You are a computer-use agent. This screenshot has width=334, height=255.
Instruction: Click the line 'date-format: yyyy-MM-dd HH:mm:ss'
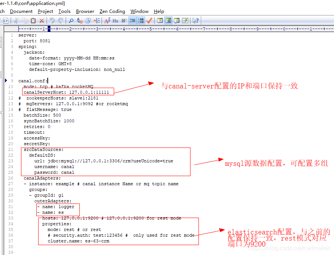[72, 58]
